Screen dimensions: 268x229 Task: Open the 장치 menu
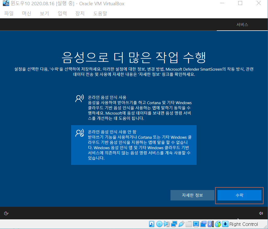pos(80,13)
